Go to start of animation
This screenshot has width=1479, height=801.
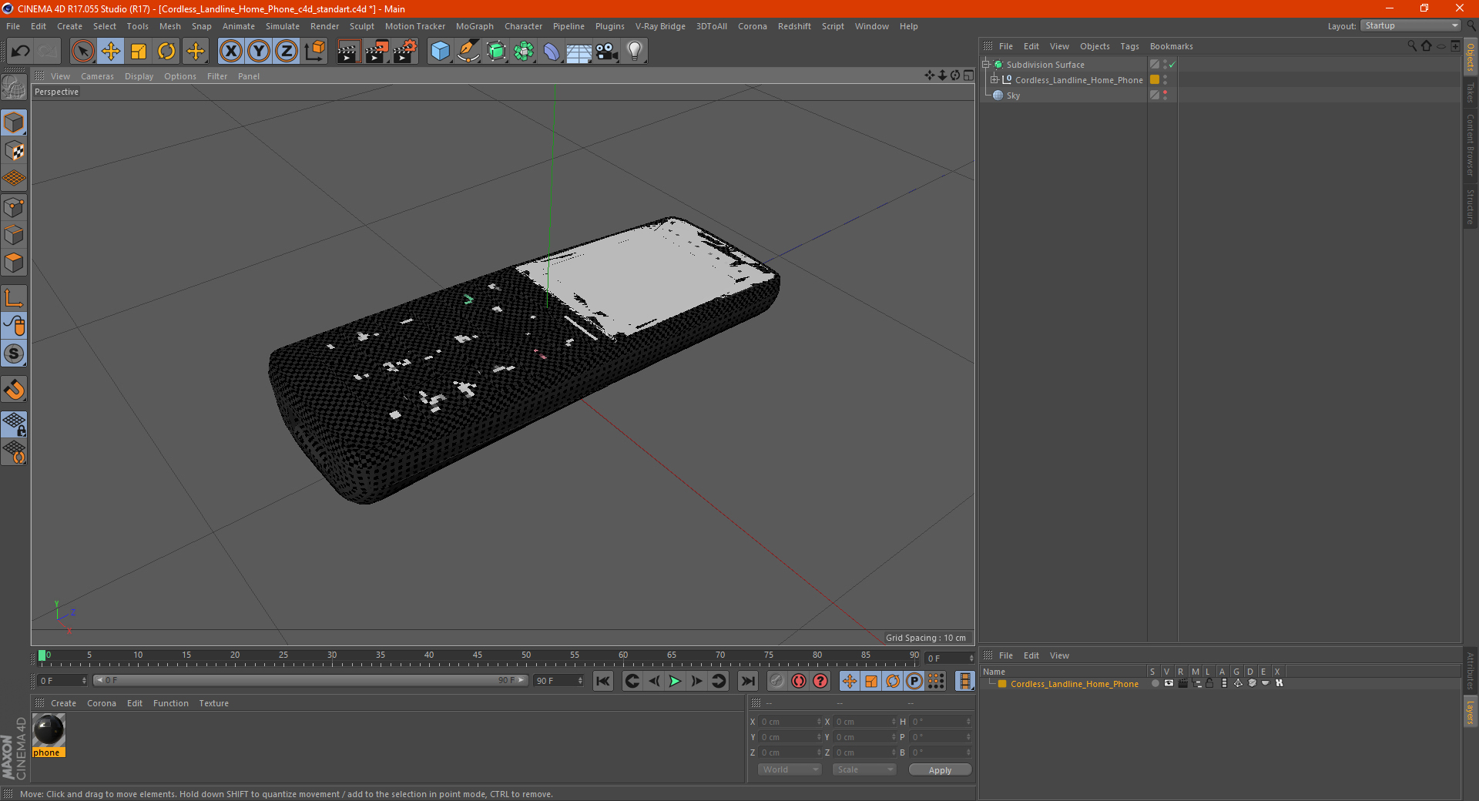coord(603,681)
